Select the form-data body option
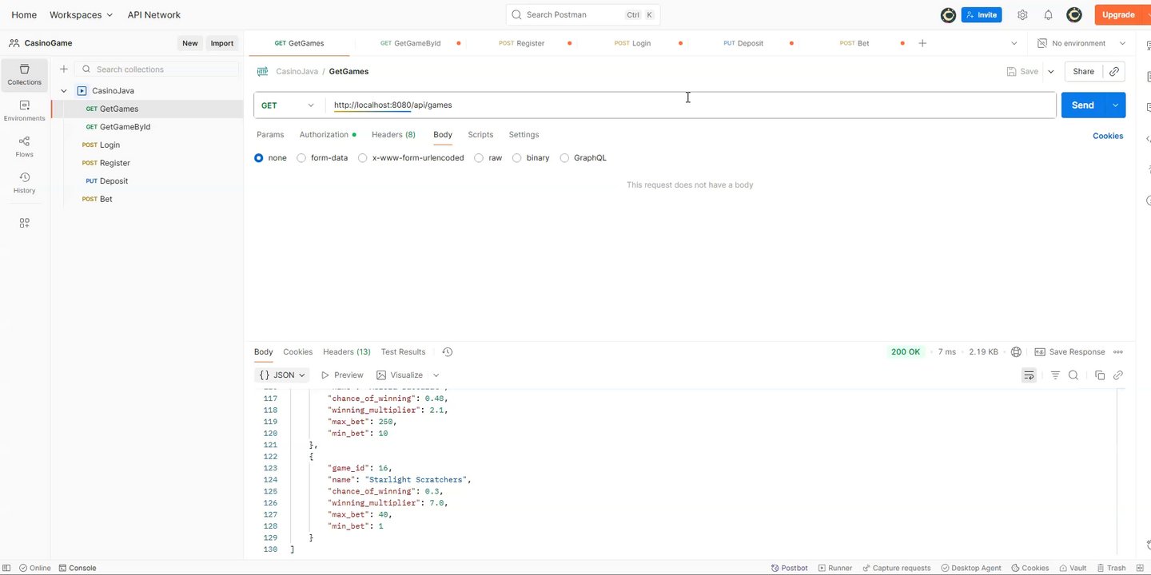Screen dimensions: 1151x575 (x=301, y=158)
